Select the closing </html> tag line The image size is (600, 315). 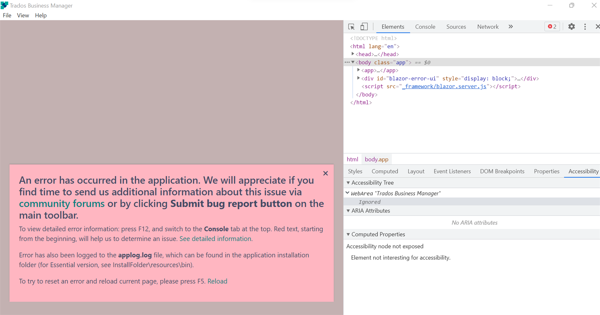[x=361, y=103]
